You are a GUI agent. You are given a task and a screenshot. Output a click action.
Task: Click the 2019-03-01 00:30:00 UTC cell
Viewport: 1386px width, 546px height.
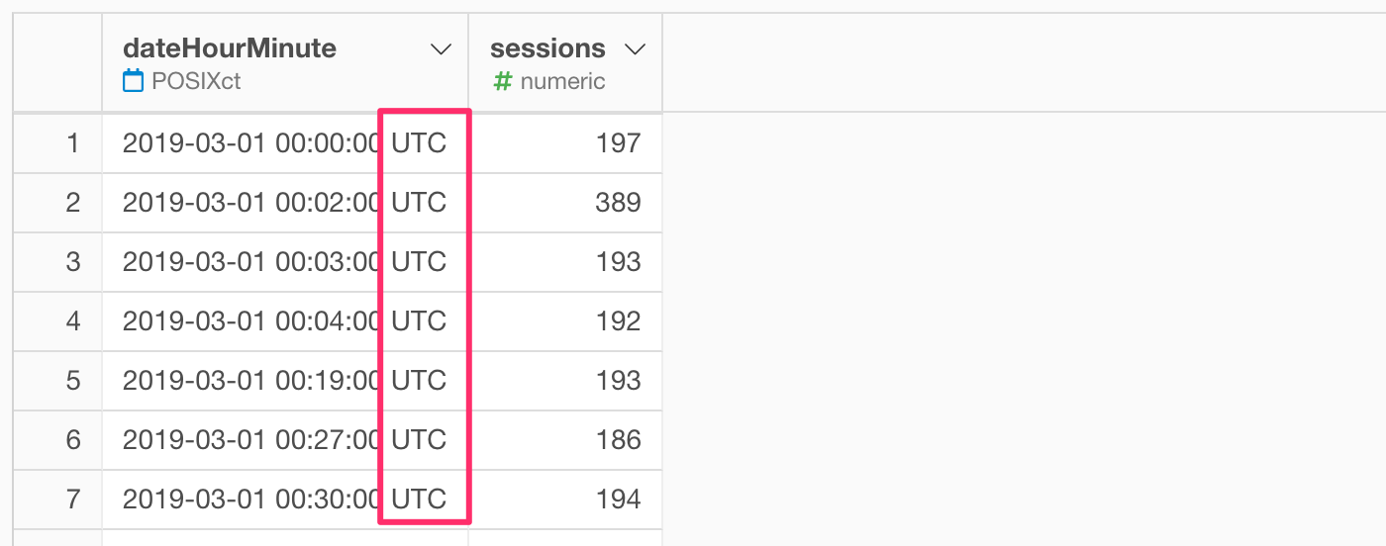285,500
